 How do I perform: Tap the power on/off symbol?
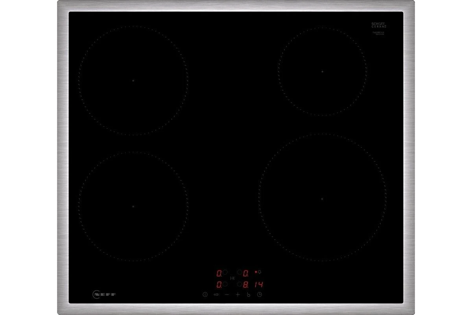click(x=205, y=294)
